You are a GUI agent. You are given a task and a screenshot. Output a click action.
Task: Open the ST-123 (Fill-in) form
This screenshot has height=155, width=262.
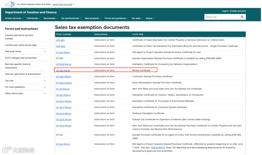63,144
